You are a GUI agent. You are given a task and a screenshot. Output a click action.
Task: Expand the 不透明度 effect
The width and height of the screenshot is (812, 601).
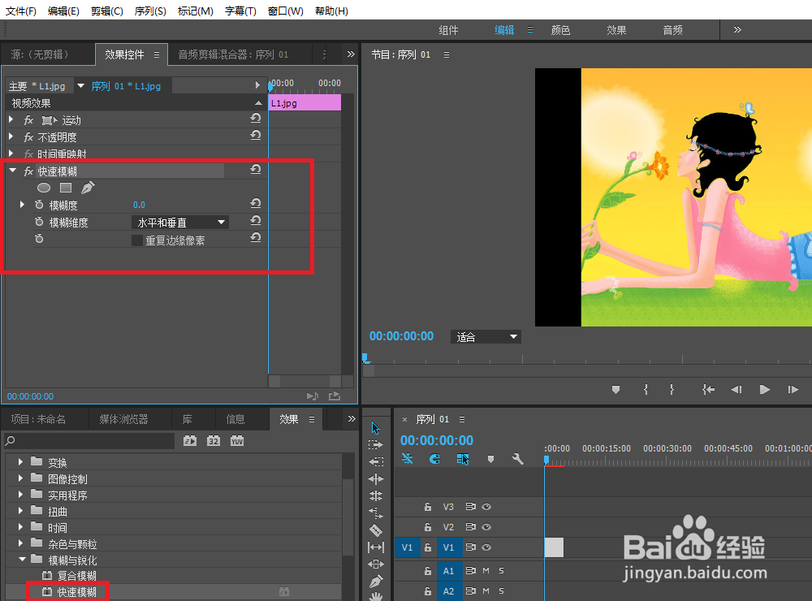(11, 136)
